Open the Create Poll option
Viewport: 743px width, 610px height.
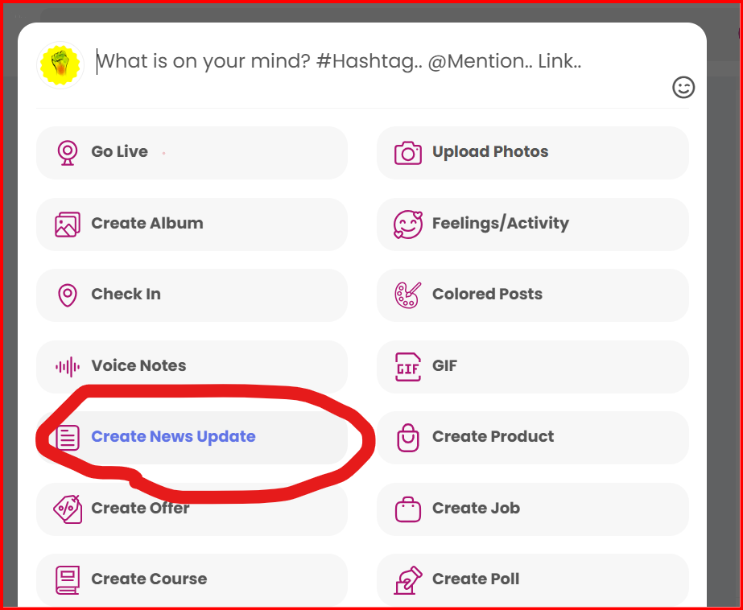coord(533,580)
